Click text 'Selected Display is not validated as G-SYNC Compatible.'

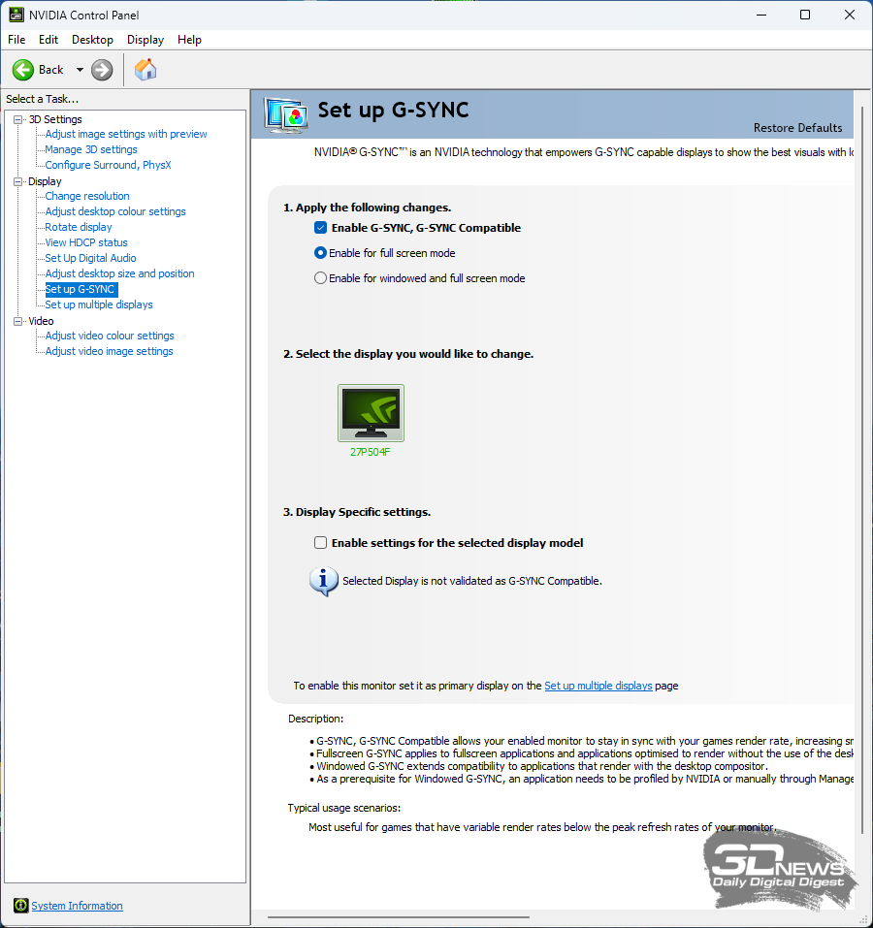click(472, 581)
